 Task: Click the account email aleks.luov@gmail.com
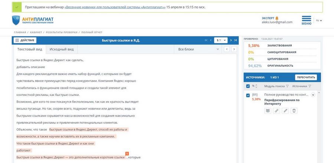click(x=277, y=22)
